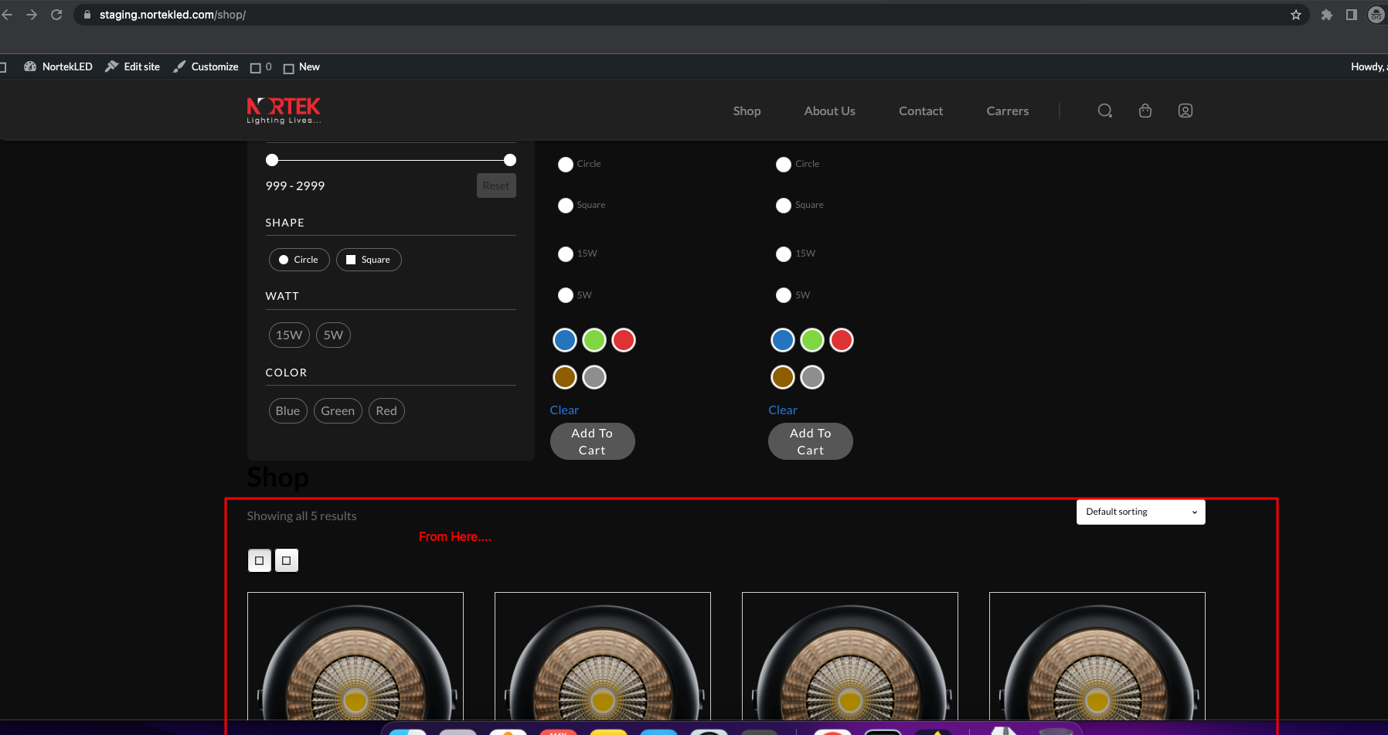The image size is (1388, 735).
Task: Select Circle radio on first product
Action: pyautogui.click(x=566, y=165)
